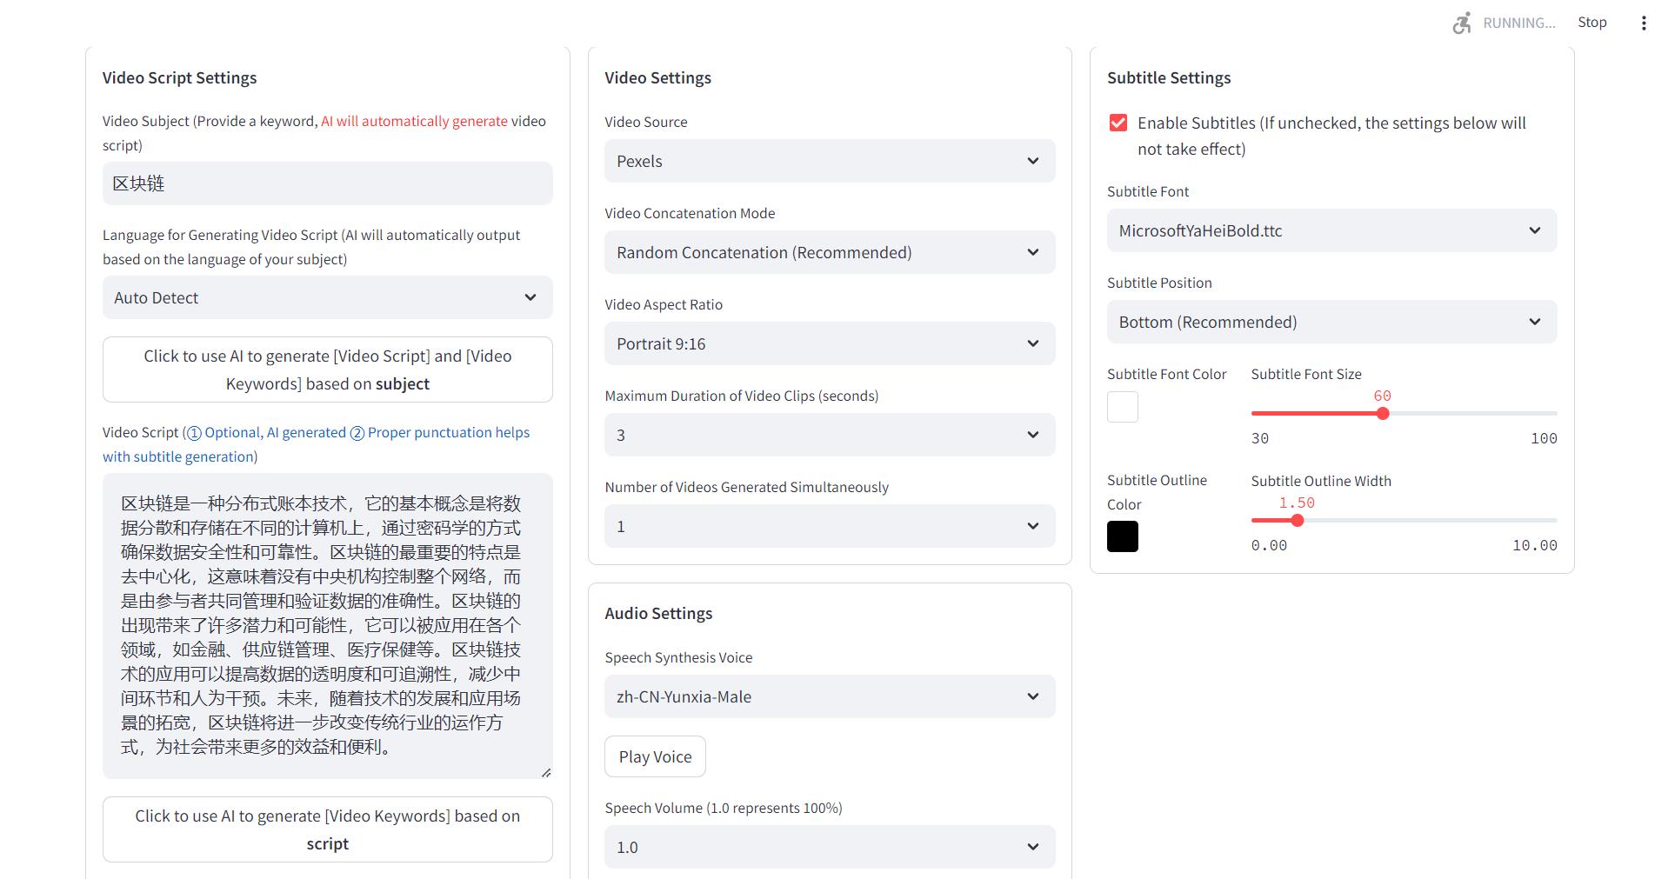
Task: Click the Video Settings heading
Action: pyautogui.click(x=657, y=77)
